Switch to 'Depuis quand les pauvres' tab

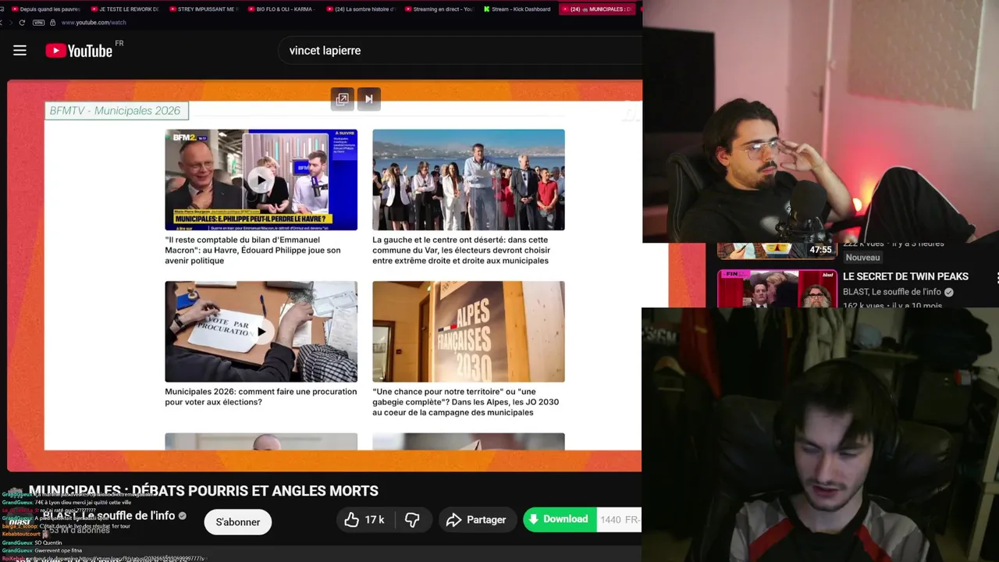click(x=45, y=9)
